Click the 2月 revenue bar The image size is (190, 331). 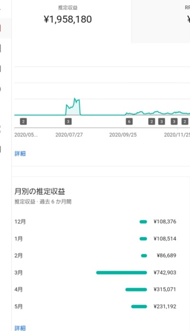pyautogui.click(x=144, y=255)
